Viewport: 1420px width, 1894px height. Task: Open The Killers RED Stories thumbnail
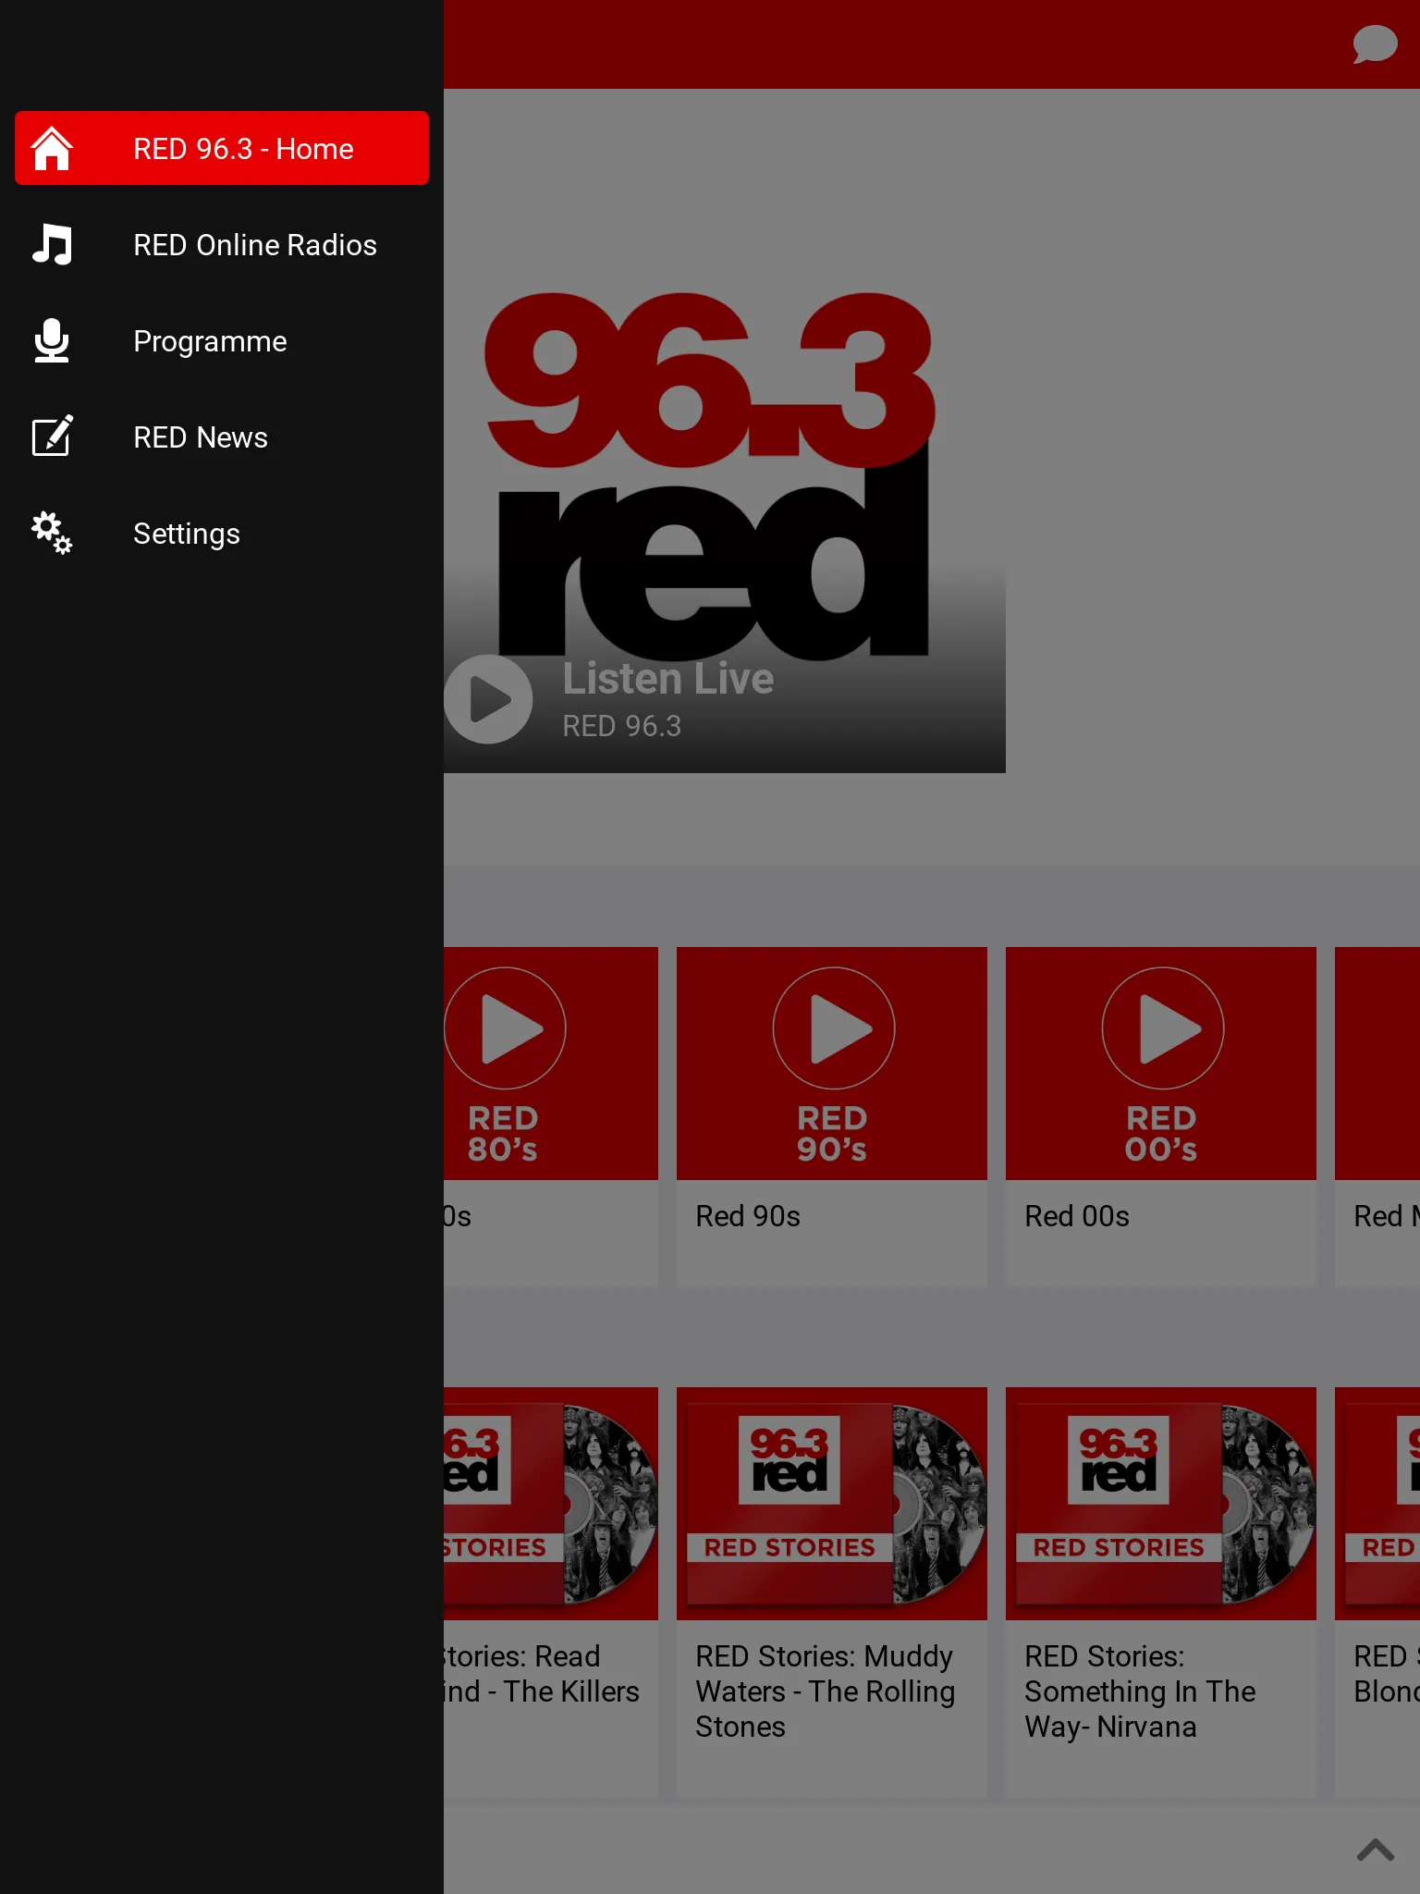click(551, 1504)
